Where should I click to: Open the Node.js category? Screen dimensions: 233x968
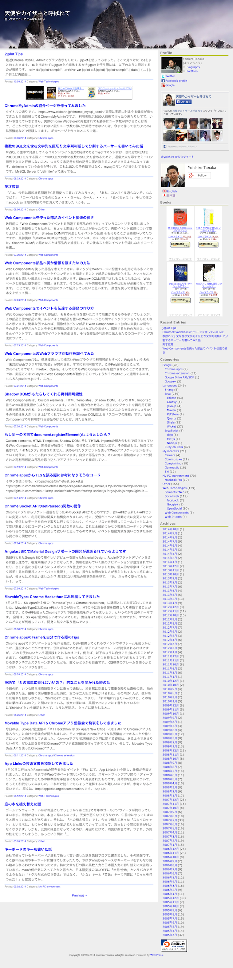[172, 443]
